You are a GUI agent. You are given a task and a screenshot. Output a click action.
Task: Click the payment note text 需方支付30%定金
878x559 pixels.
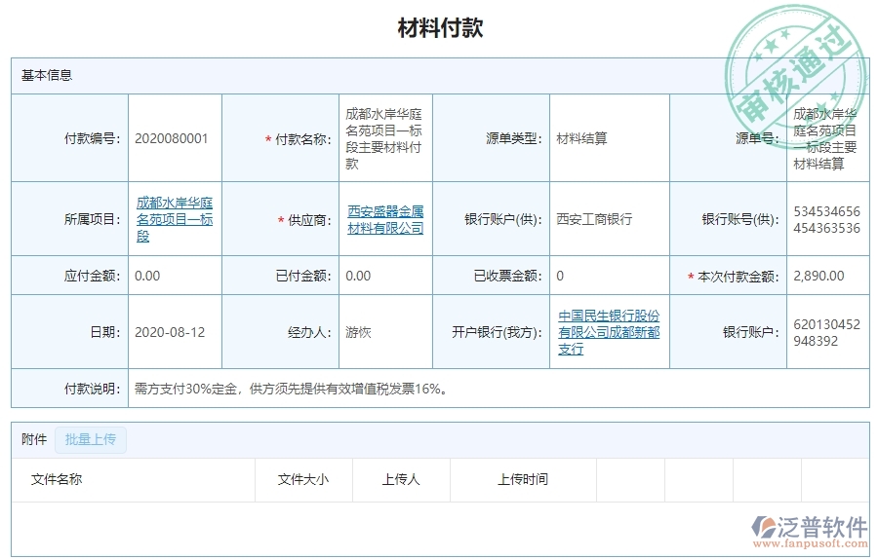tap(186, 389)
